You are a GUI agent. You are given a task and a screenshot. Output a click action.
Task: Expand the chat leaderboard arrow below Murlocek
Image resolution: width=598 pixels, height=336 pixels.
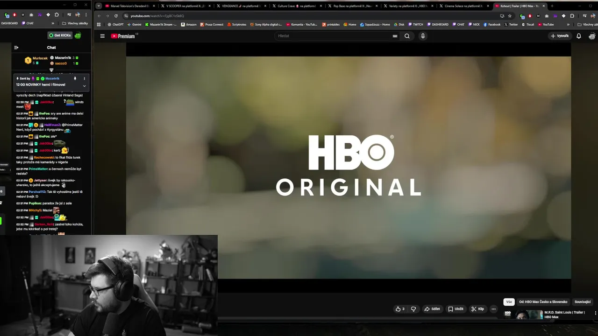(51, 70)
